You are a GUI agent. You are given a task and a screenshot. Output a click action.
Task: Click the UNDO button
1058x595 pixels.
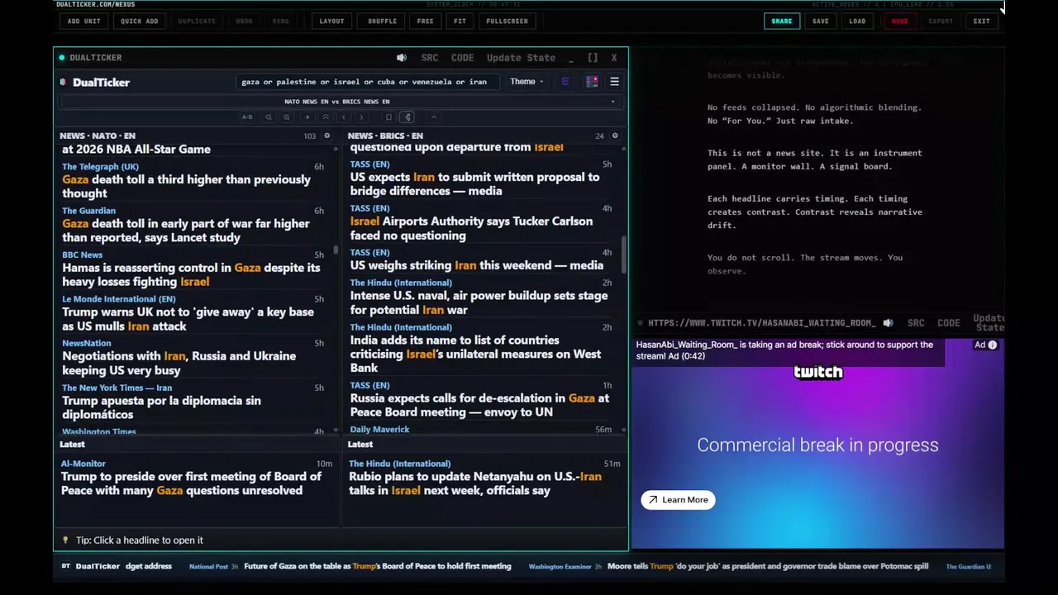[x=244, y=21]
